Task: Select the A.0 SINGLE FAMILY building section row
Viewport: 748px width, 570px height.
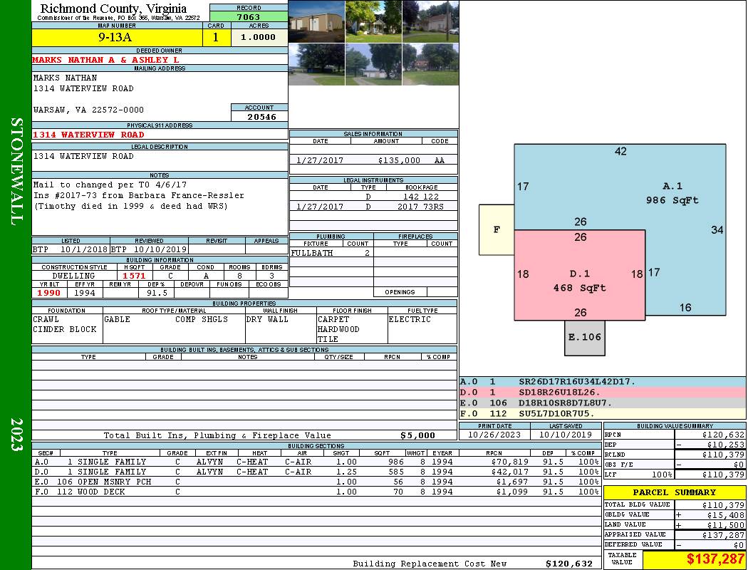Action: click(316, 462)
